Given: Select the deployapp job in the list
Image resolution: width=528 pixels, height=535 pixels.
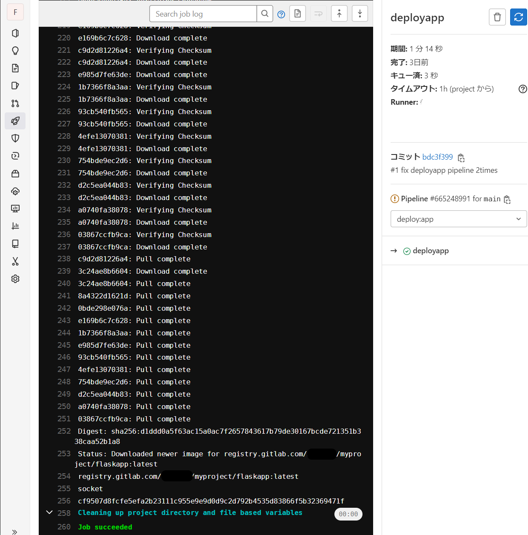Looking at the screenshot, I should click(430, 251).
